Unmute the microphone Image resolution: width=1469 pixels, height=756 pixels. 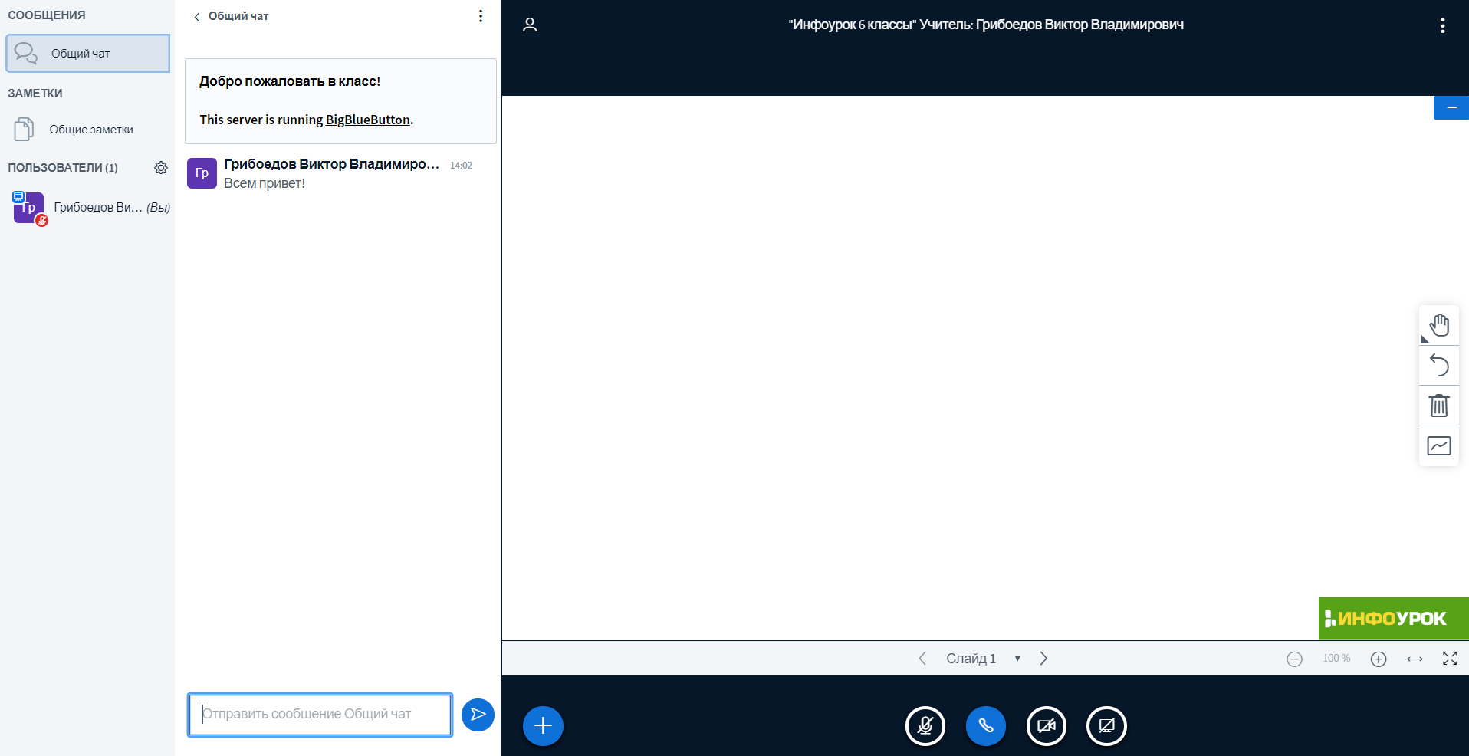tap(925, 725)
